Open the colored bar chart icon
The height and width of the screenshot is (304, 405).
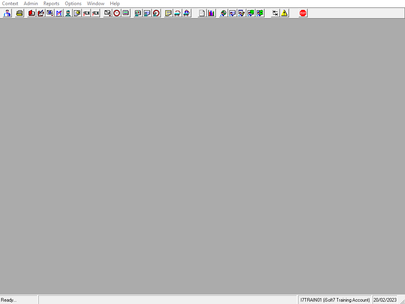(x=211, y=13)
